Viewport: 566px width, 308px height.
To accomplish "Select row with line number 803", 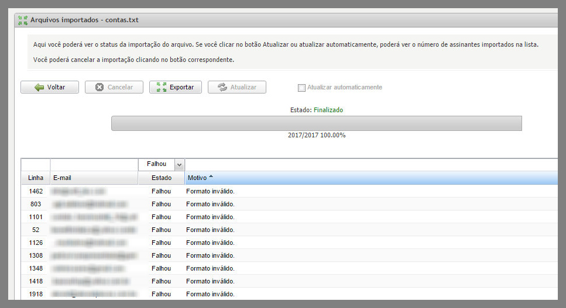I will click(290, 204).
